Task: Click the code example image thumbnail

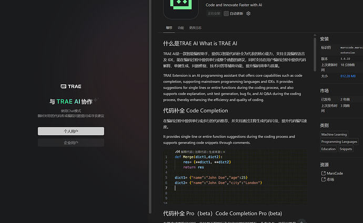Action: point(235,177)
